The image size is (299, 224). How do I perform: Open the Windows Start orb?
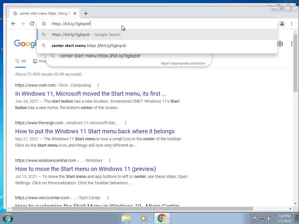(x=8, y=218)
